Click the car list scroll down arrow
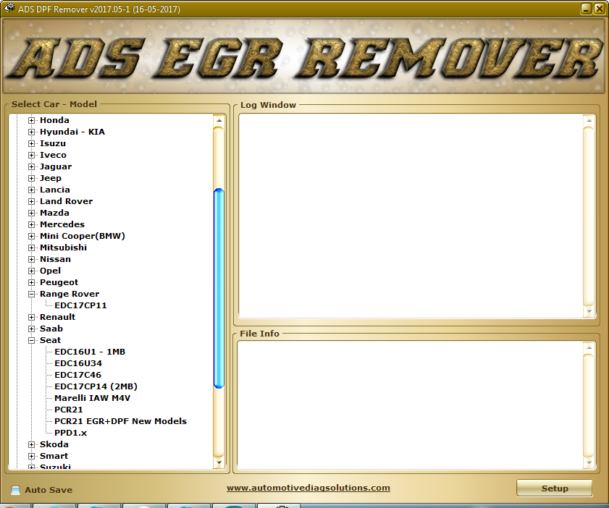The width and height of the screenshot is (609, 508). pyautogui.click(x=219, y=462)
